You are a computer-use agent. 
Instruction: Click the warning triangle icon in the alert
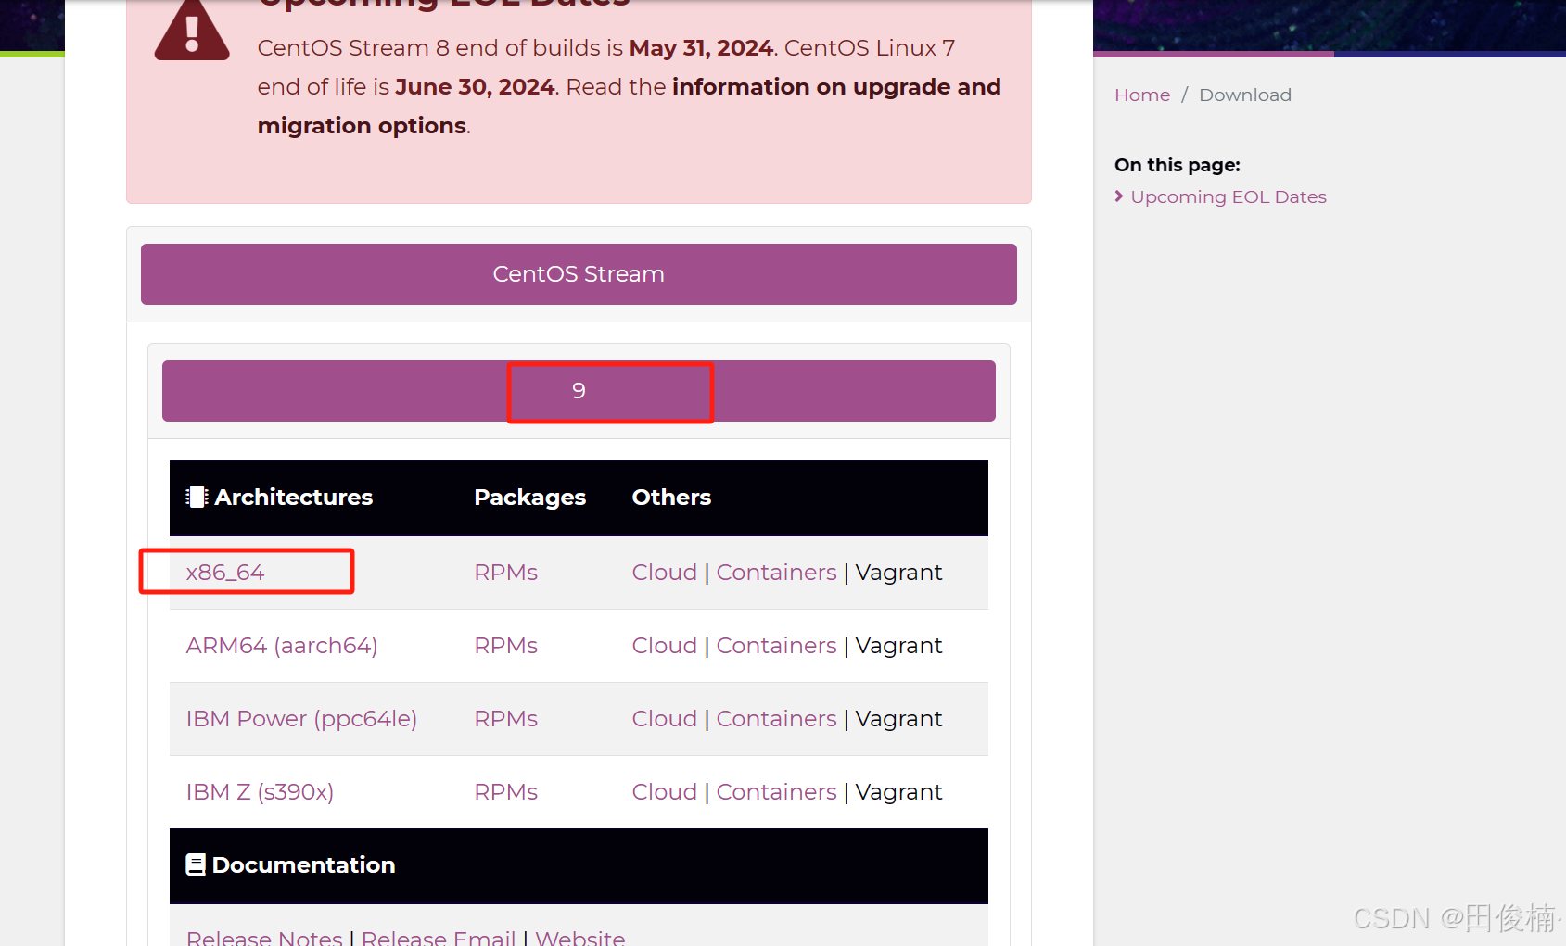click(x=192, y=31)
